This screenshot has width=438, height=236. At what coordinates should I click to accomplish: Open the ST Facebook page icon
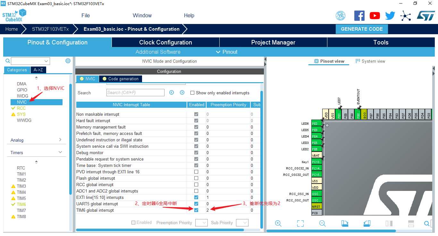pos(359,16)
